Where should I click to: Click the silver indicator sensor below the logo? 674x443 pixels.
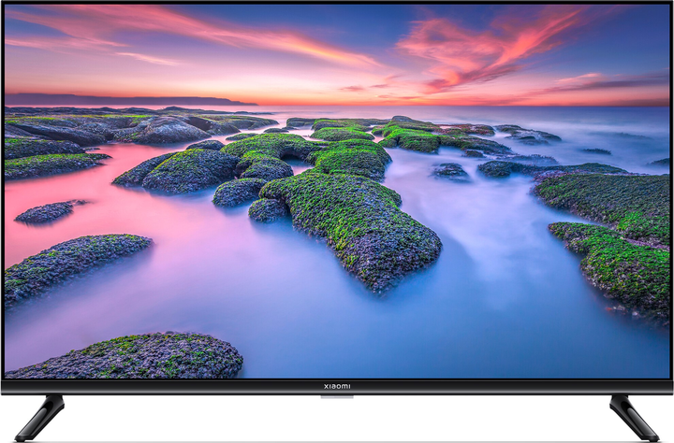click(x=337, y=395)
